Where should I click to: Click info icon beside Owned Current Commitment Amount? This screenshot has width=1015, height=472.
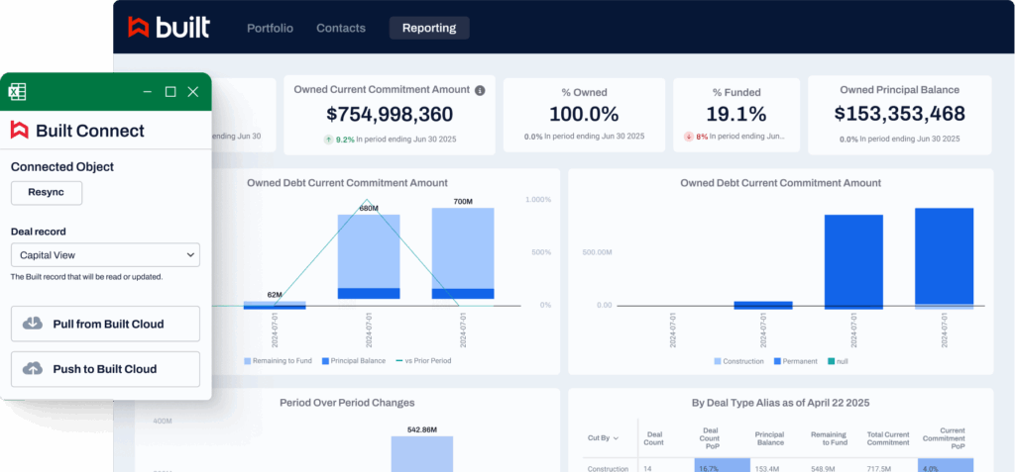480,90
